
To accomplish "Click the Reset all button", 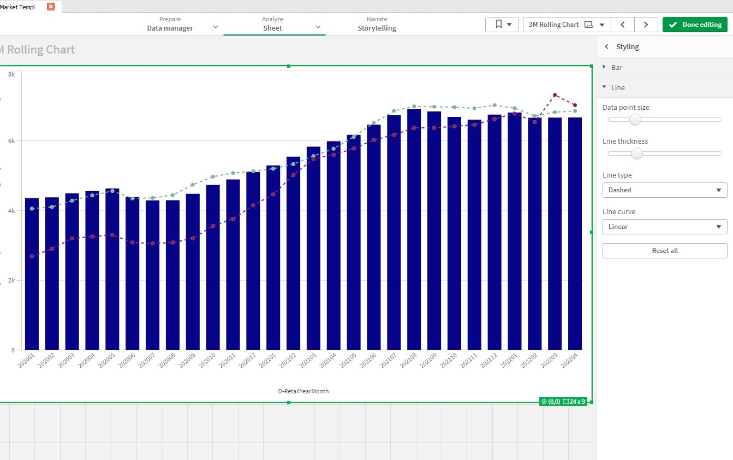I will tap(664, 250).
